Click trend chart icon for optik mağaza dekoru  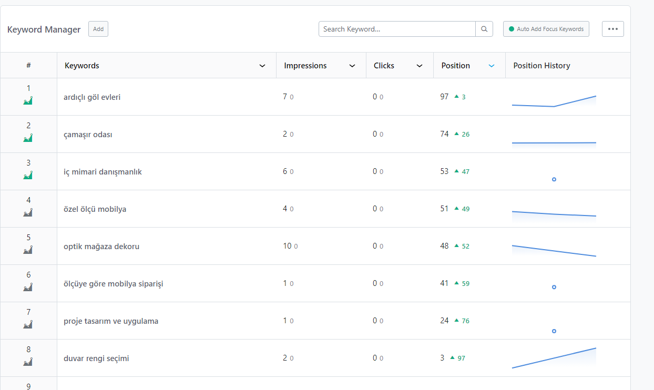[x=28, y=250]
